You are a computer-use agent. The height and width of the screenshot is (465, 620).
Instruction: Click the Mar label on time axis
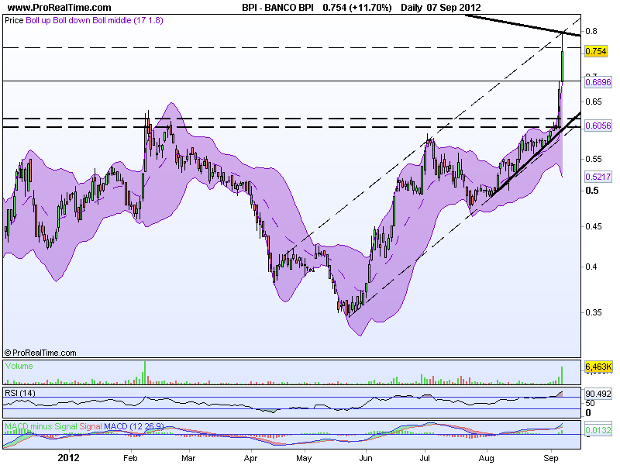[x=188, y=458]
